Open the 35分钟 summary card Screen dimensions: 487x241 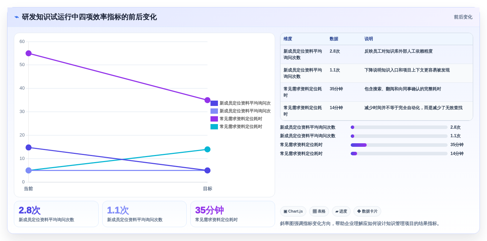click(x=232, y=214)
